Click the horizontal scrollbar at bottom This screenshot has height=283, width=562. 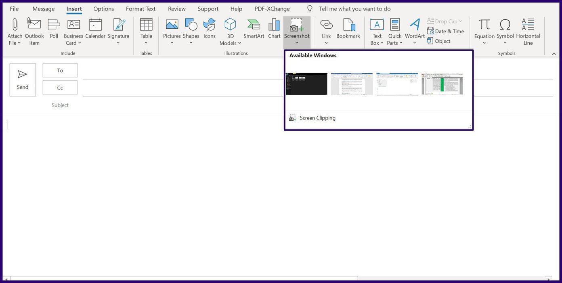coord(184,279)
